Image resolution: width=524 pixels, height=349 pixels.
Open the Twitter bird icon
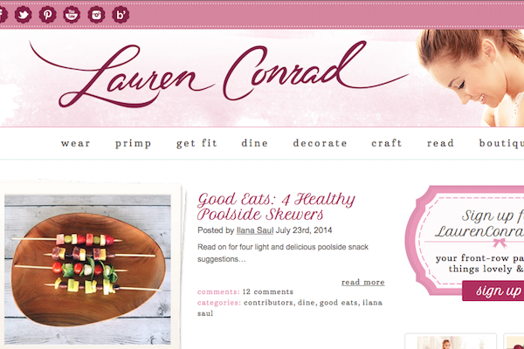(24, 15)
